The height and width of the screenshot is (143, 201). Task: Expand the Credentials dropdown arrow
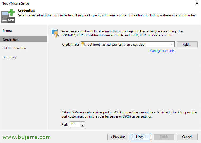172,45
